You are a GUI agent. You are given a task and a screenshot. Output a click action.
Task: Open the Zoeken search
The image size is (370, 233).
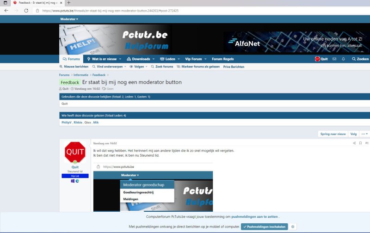pyautogui.click(x=360, y=59)
